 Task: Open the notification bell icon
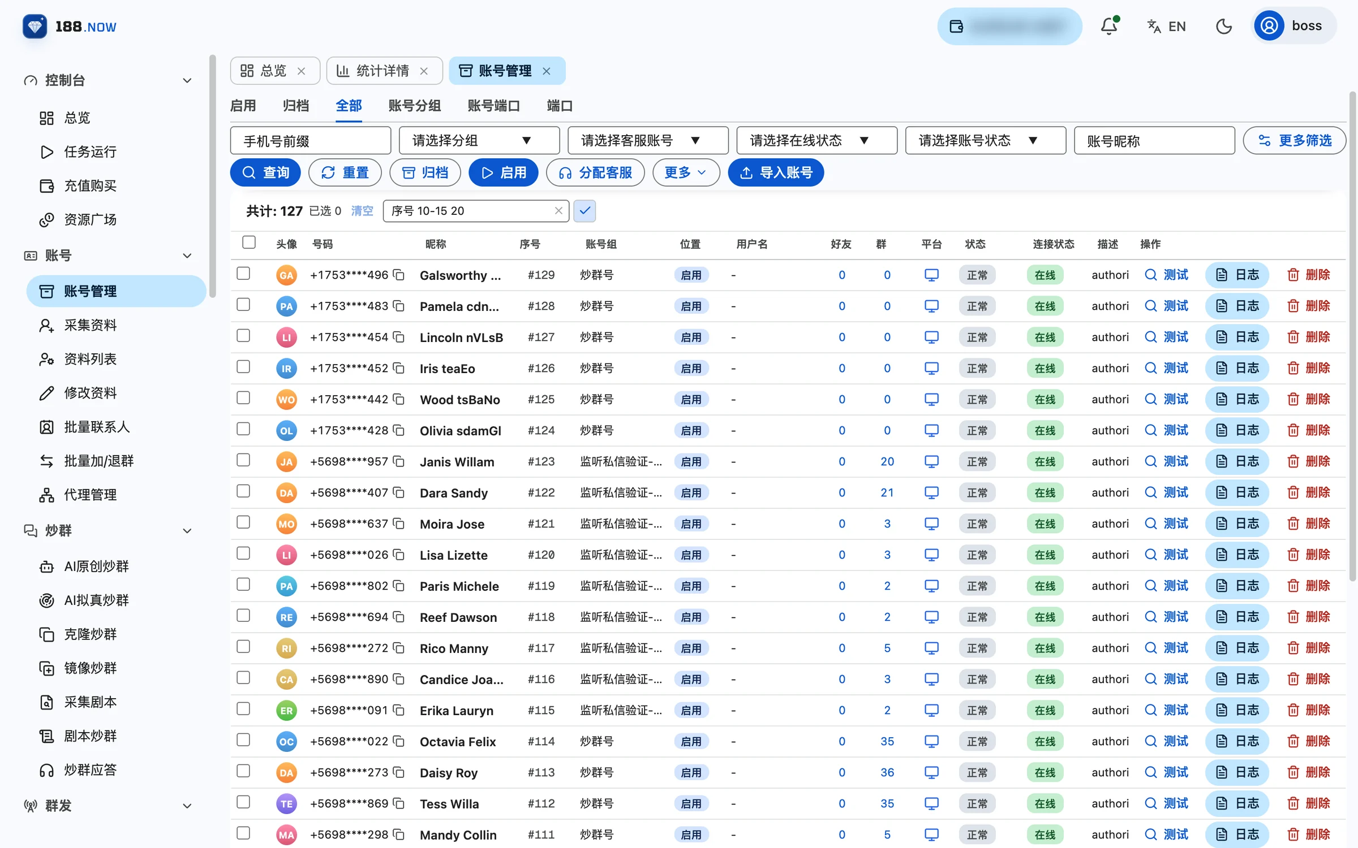tap(1109, 26)
